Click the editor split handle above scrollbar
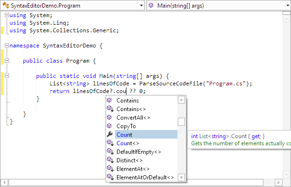The height and width of the screenshot is (187, 291). 287,13
